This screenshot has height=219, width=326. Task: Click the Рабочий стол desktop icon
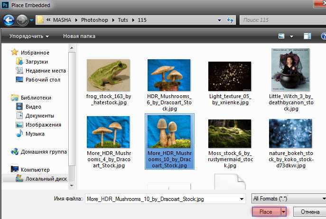[x=19, y=79]
